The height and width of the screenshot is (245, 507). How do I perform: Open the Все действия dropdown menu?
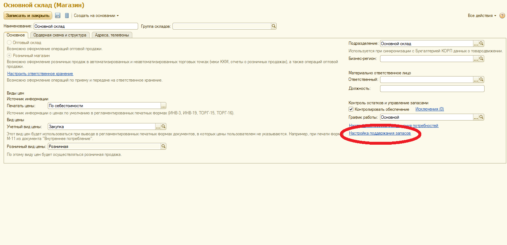482,16
